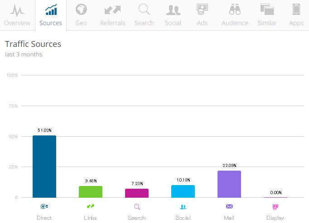Select the Search magnifier icon in tabs
This screenshot has width=309, height=223.
(x=144, y=9)
